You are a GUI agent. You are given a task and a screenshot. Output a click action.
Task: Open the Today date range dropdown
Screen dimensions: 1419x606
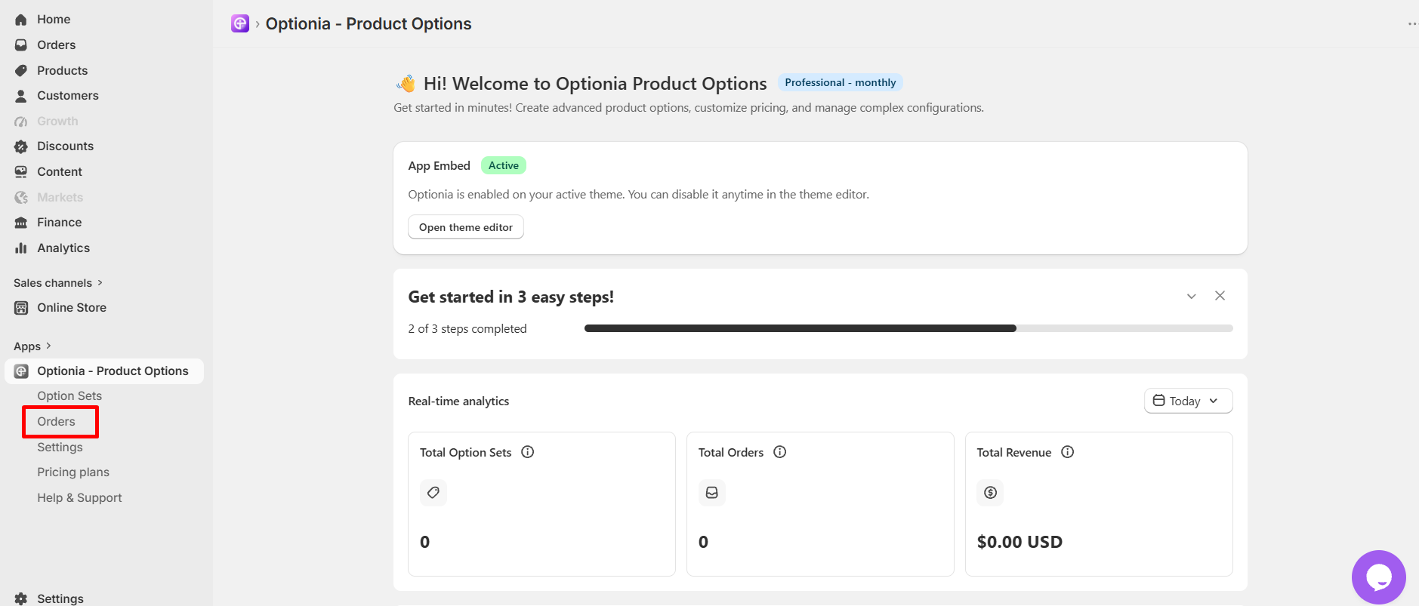(x=1188, y=401)
